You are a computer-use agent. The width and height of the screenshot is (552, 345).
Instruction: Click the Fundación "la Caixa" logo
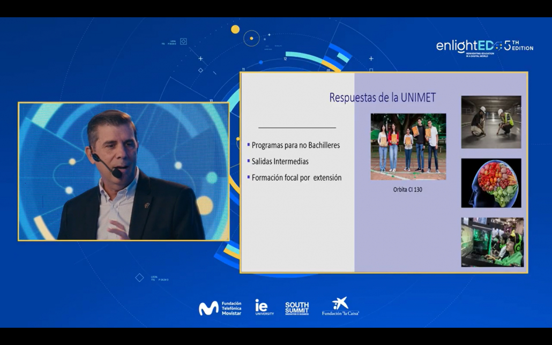[340, 306]
